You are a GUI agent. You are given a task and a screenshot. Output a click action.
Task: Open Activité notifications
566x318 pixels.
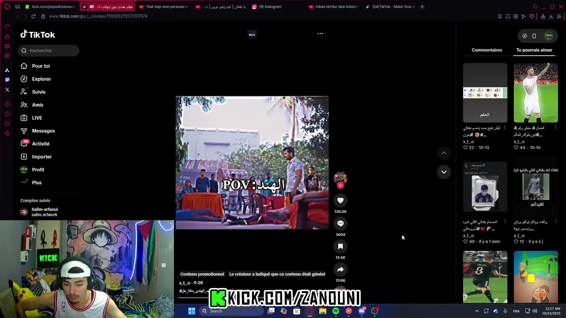click(x=40, y=144)
